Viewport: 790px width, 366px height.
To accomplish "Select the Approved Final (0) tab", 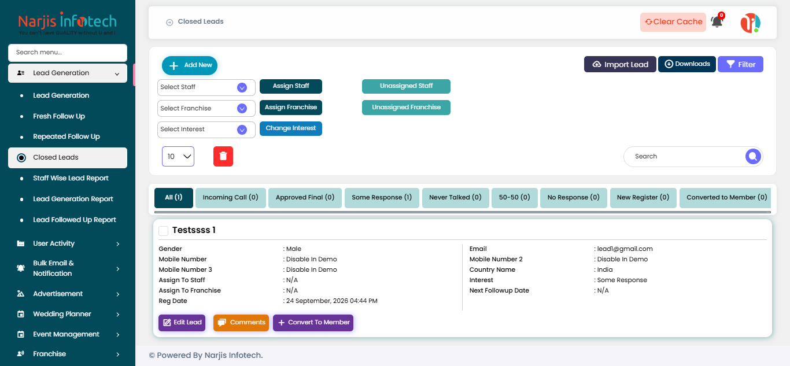I will coord(305,198).
